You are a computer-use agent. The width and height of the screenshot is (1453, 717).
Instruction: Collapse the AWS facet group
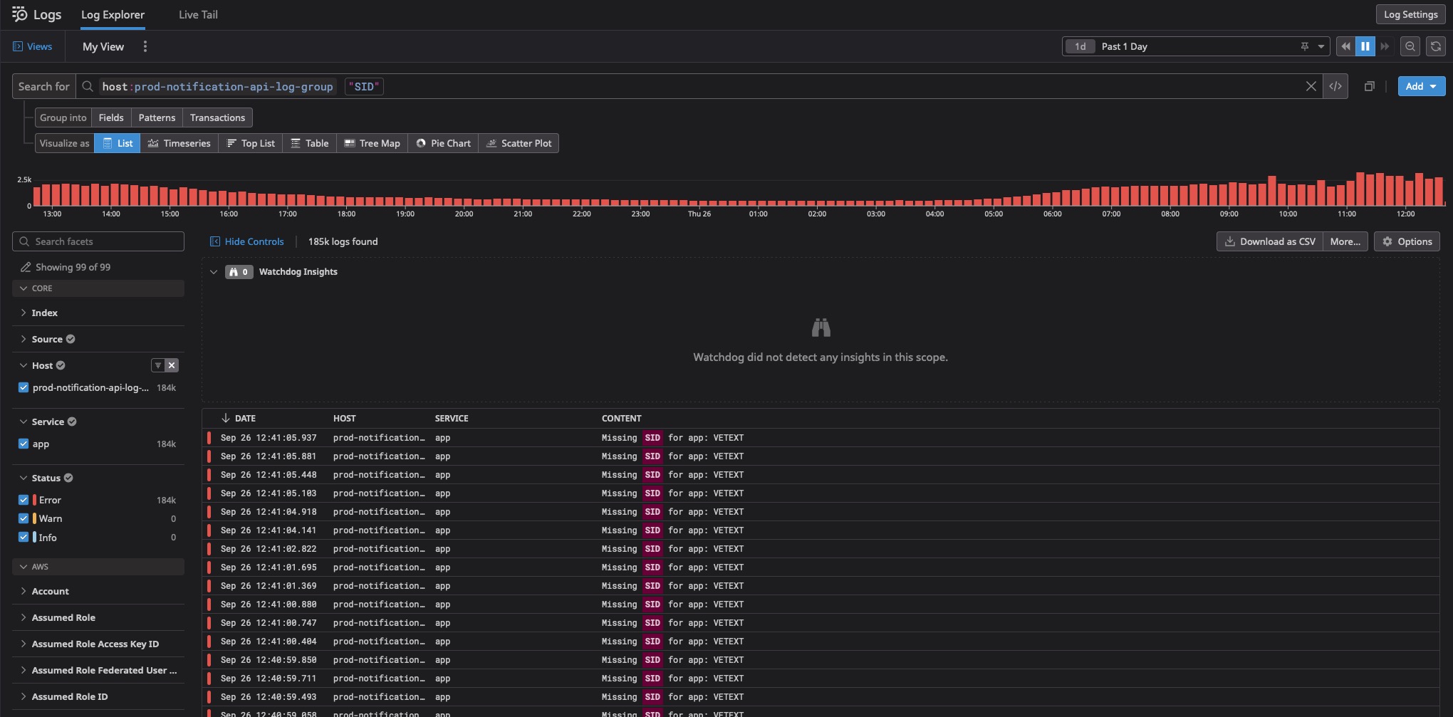click(98, 567)
